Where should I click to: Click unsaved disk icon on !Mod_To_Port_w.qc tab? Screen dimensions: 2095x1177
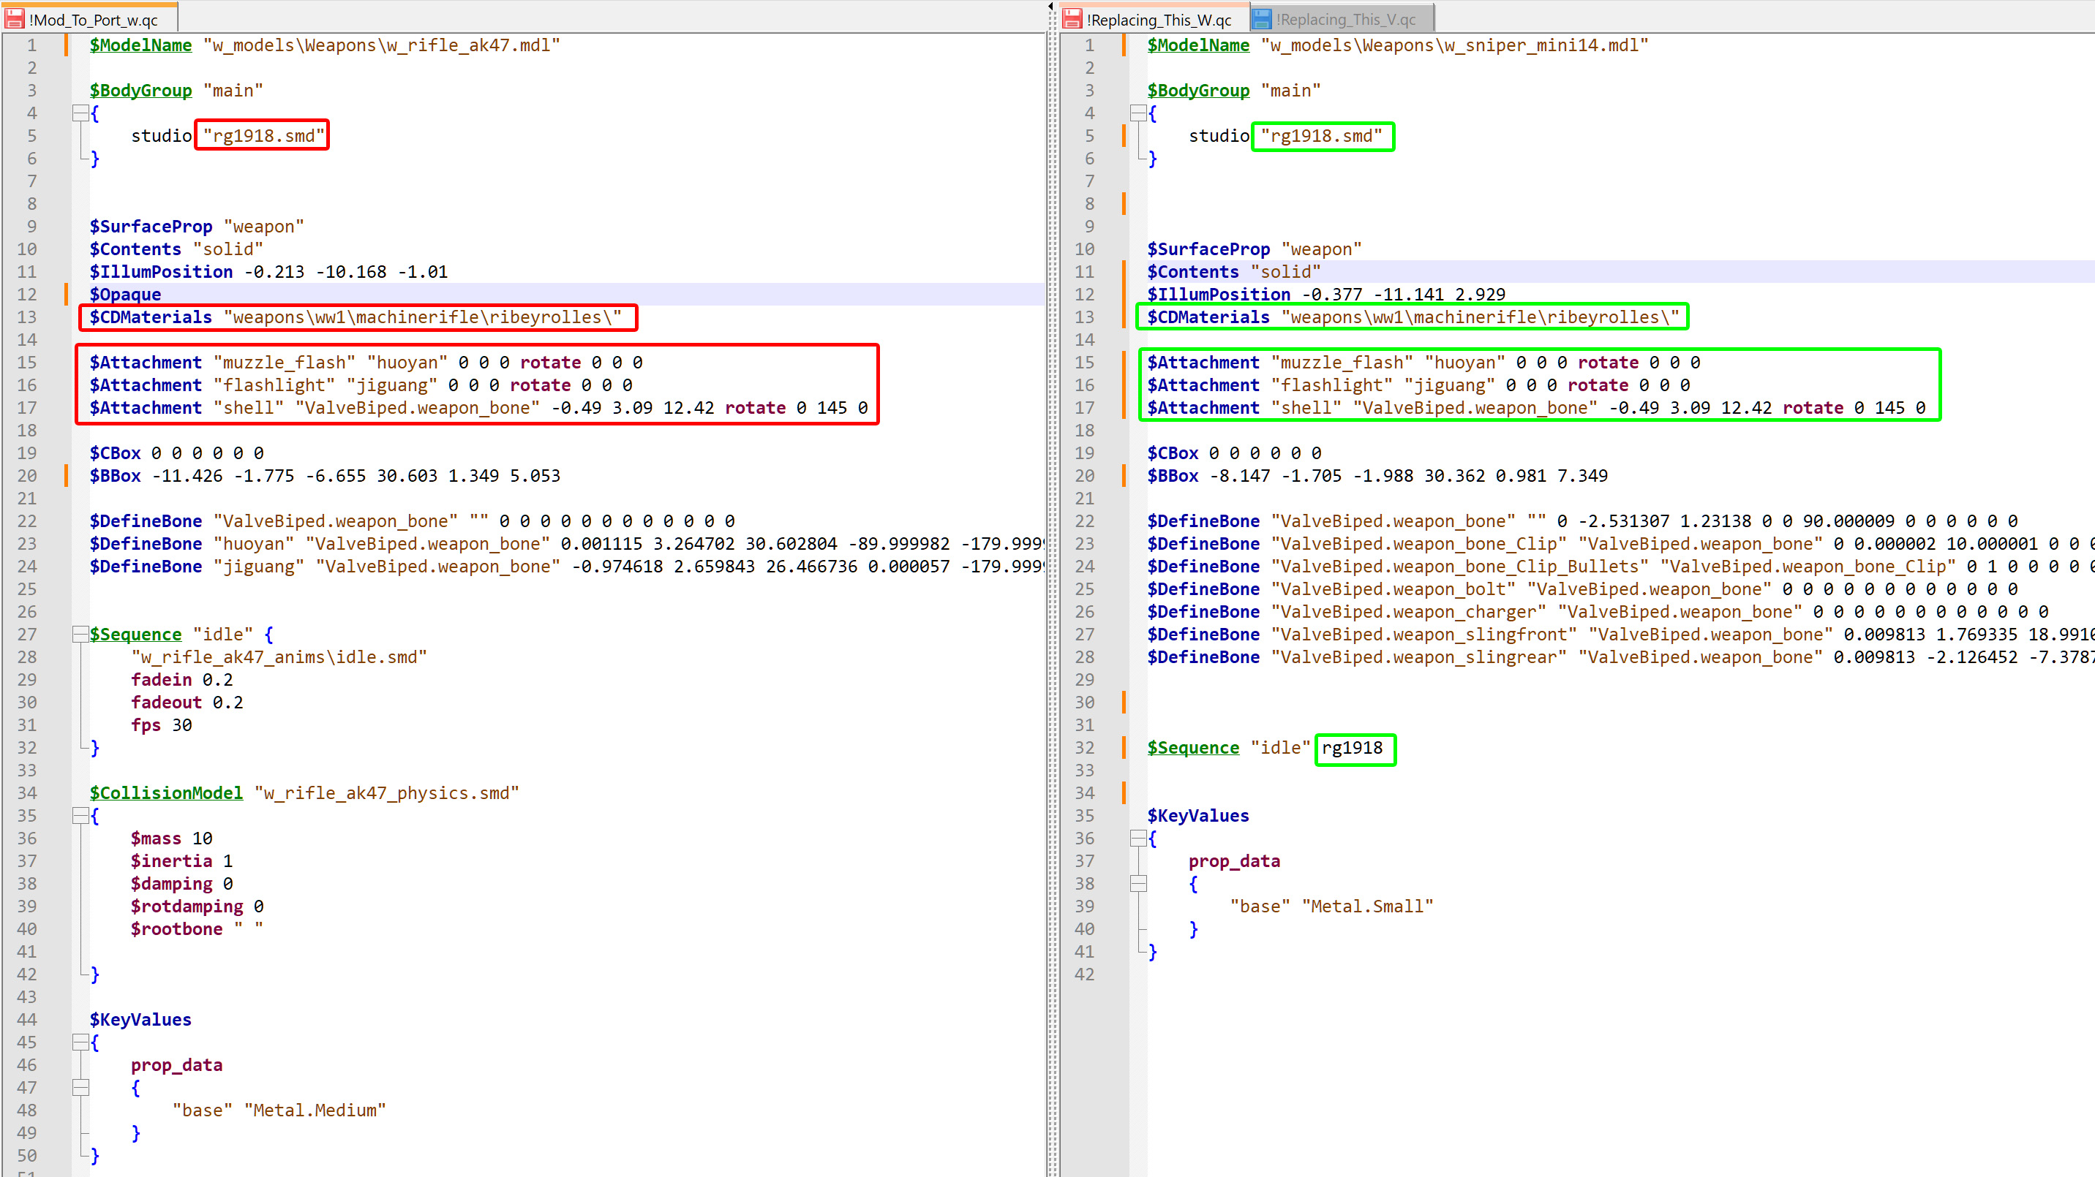coord(15,19)
